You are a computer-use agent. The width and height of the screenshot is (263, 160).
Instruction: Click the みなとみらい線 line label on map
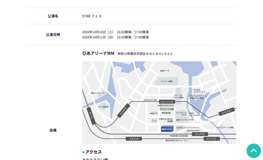[150, 100]
